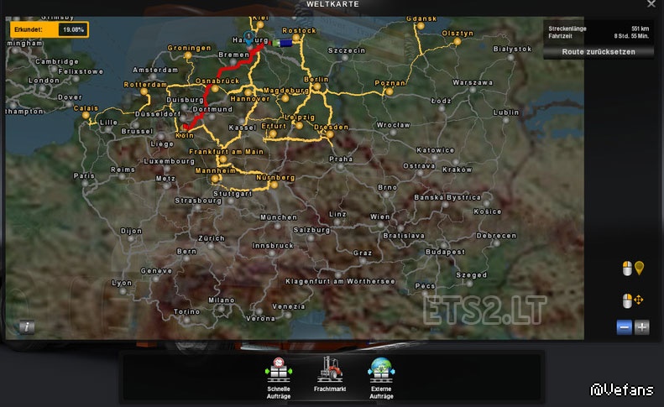Click the Streckenlänge 551 km value
This screenshot has height=407, width=664.
(640, 29)
